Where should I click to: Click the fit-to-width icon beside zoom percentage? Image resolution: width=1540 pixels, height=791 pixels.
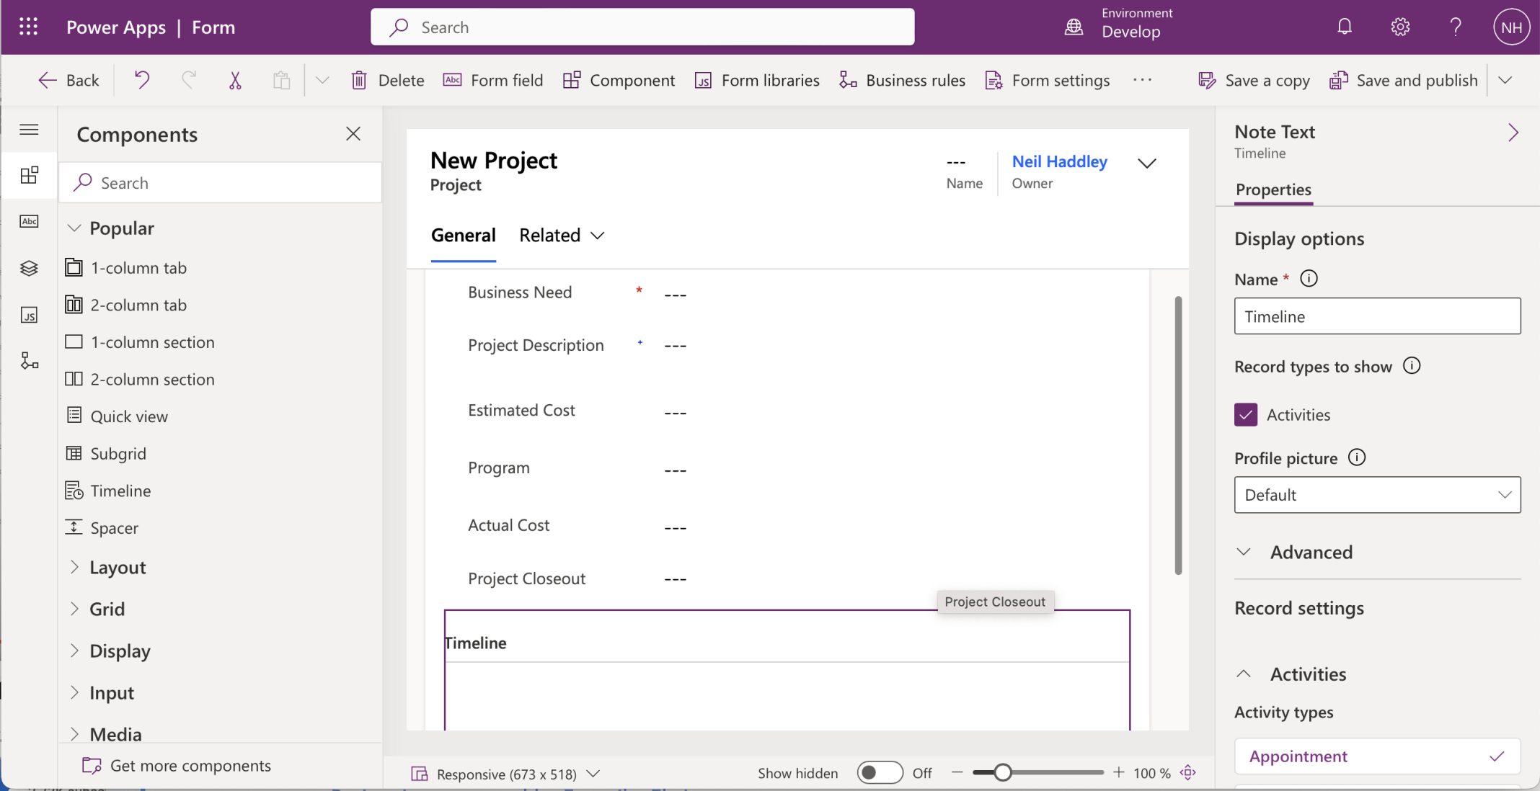coord(1188,773)
